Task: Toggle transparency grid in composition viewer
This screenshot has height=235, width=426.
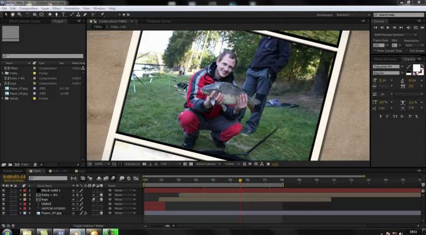Action: point(191,164)
